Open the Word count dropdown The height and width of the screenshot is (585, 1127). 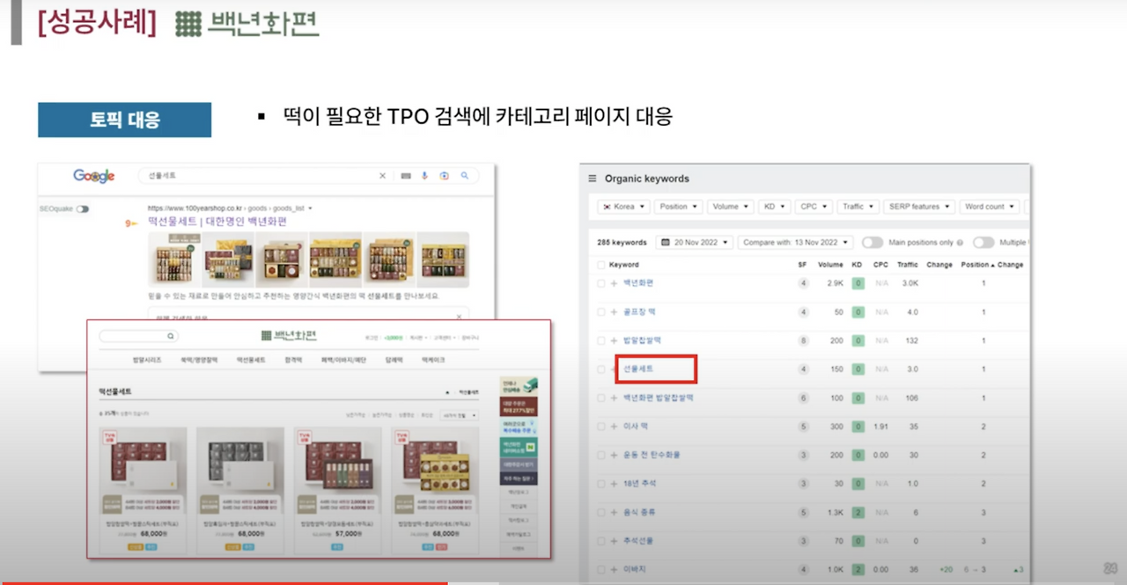tap(989, 207)
